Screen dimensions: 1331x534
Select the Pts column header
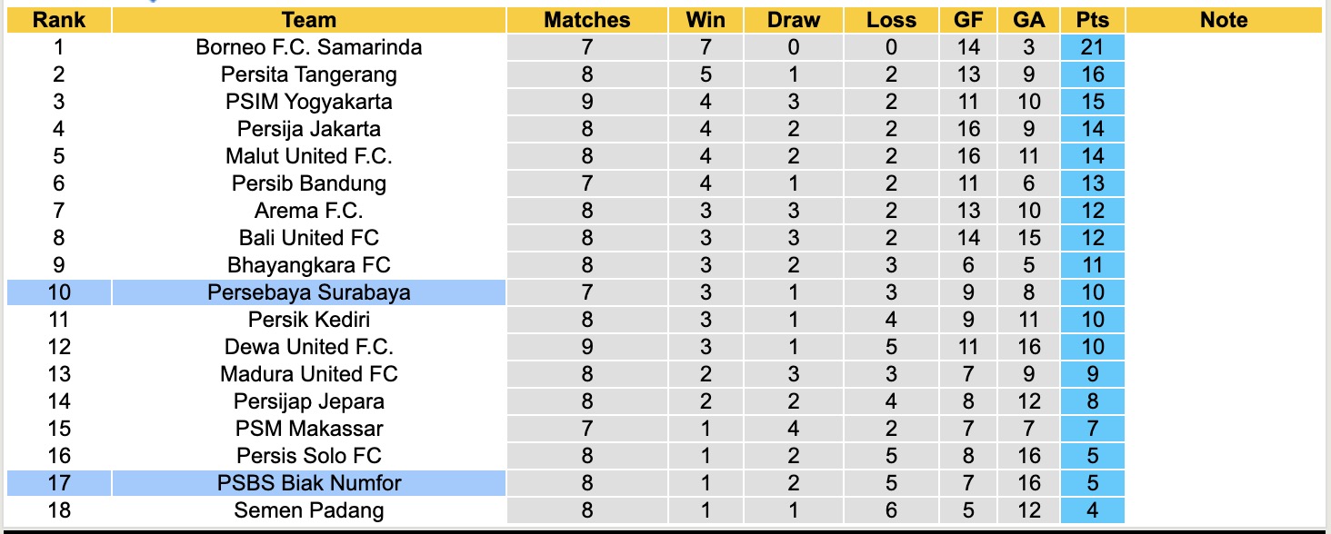(1092, 20)
